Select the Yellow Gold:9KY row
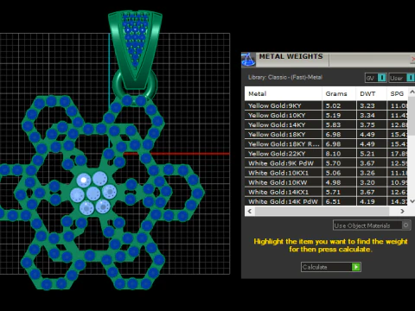Viewport: 415px width, 311px height. 326,105
